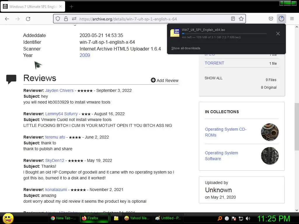Switch to New Tab Chrome taskbar item
Screen dimensions: 299x224
[x=63, y=218]
